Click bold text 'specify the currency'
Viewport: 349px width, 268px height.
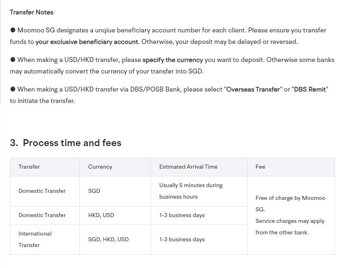click(173, 60)
